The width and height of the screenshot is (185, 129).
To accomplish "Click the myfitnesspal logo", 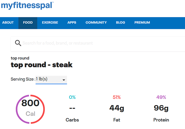I will click(27, 5).
